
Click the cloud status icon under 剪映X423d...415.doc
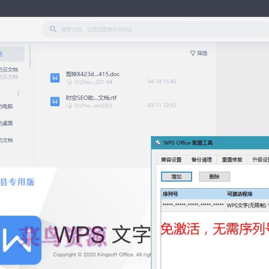click(x=69, y=82)
